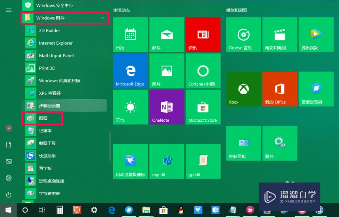Open the Xbox tile
The height and width of the screenshot is (217, 339).
243,89
